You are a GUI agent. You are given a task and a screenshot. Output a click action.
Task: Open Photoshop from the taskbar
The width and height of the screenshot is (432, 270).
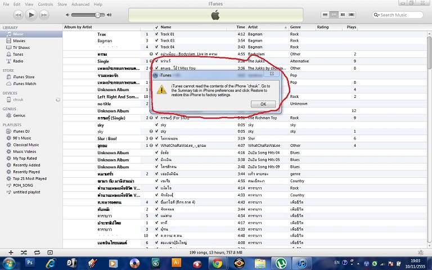pyautogui.click(x=30, y=263)
